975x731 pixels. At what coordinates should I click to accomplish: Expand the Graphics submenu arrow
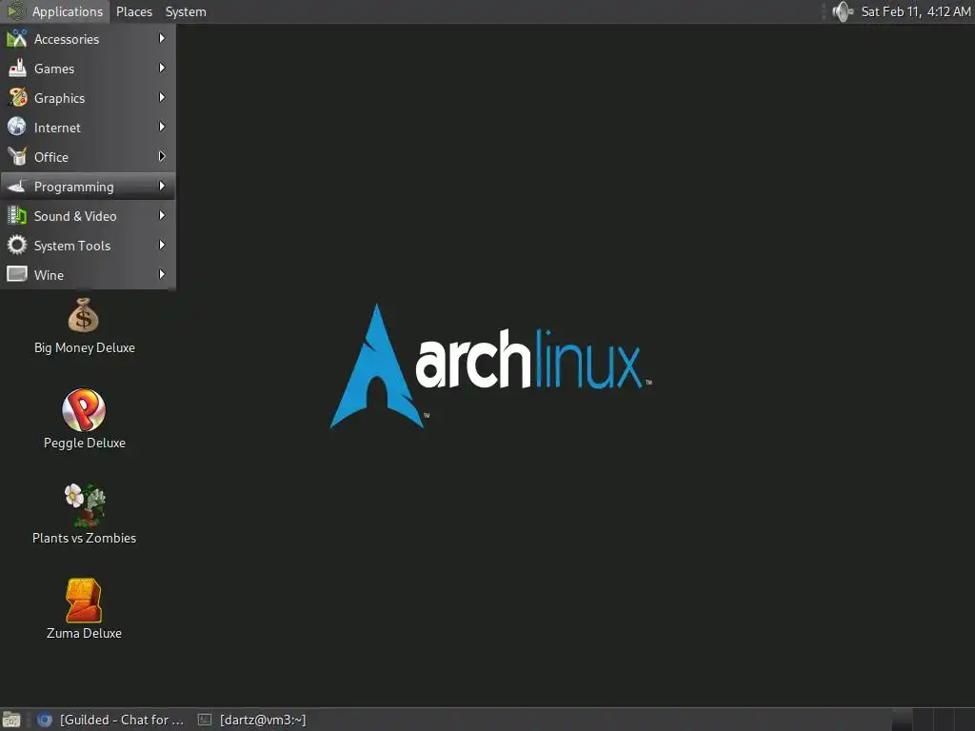click(x=162, y=98)
